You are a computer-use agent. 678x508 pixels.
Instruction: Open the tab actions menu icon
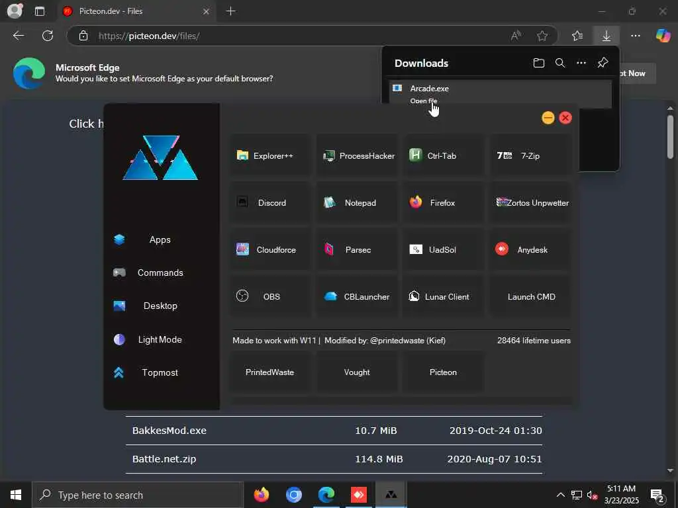point(40,11)
